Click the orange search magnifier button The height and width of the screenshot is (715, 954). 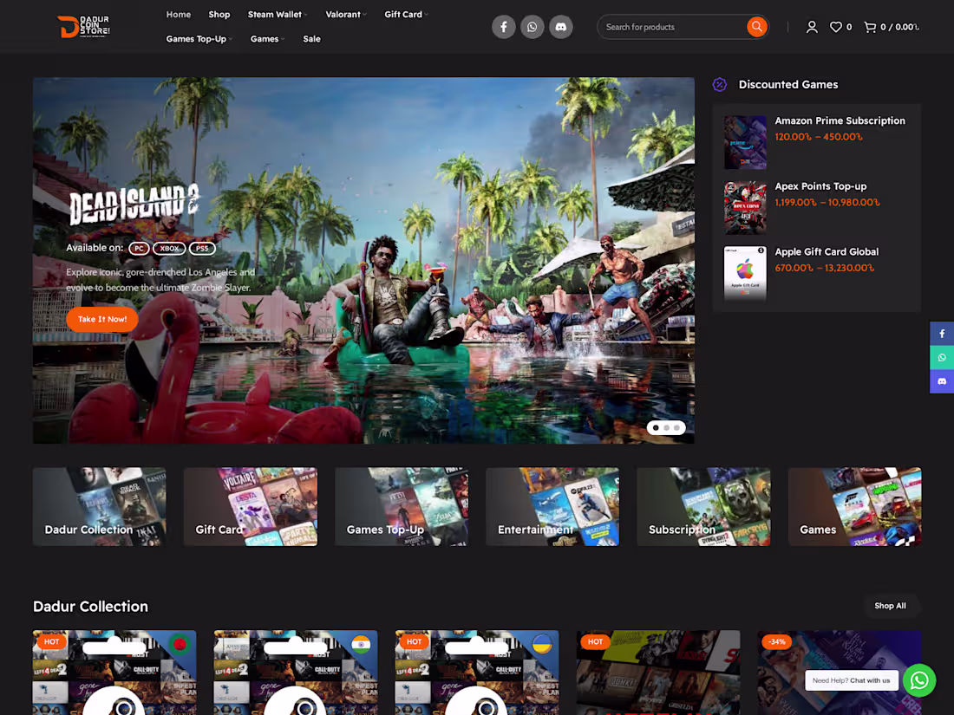pyautogui.click(x=756, y=27)
